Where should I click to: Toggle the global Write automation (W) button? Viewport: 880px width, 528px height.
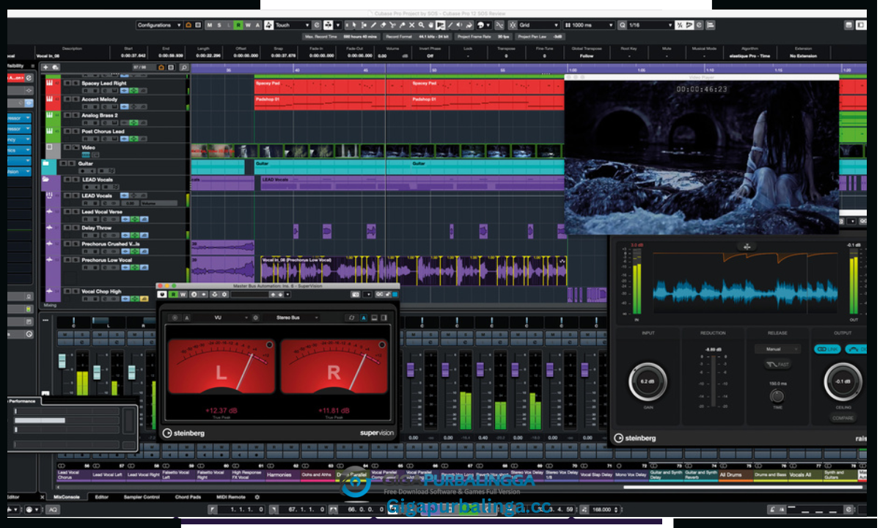[x=248, y=25]
